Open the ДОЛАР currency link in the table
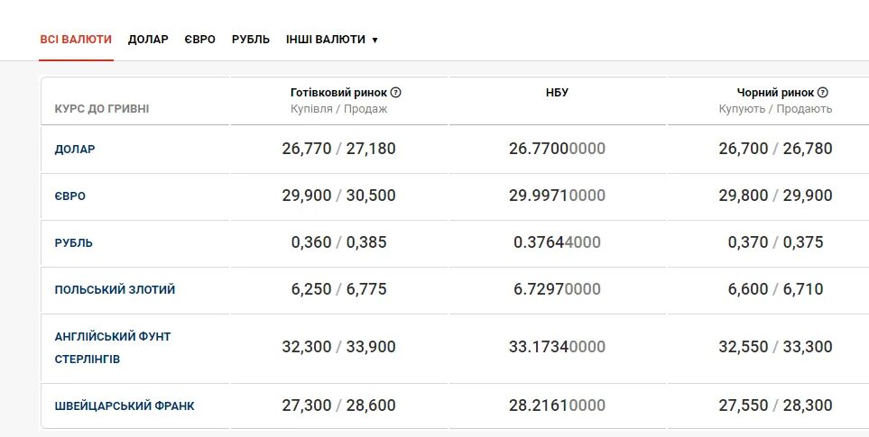869x437 pixels. [x=75, y=150]
